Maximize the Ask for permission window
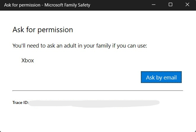Screen dimensions: 196x132 [170, 5]
